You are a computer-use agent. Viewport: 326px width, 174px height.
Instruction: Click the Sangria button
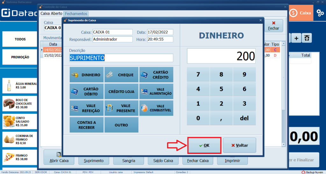tap(129, 161)
